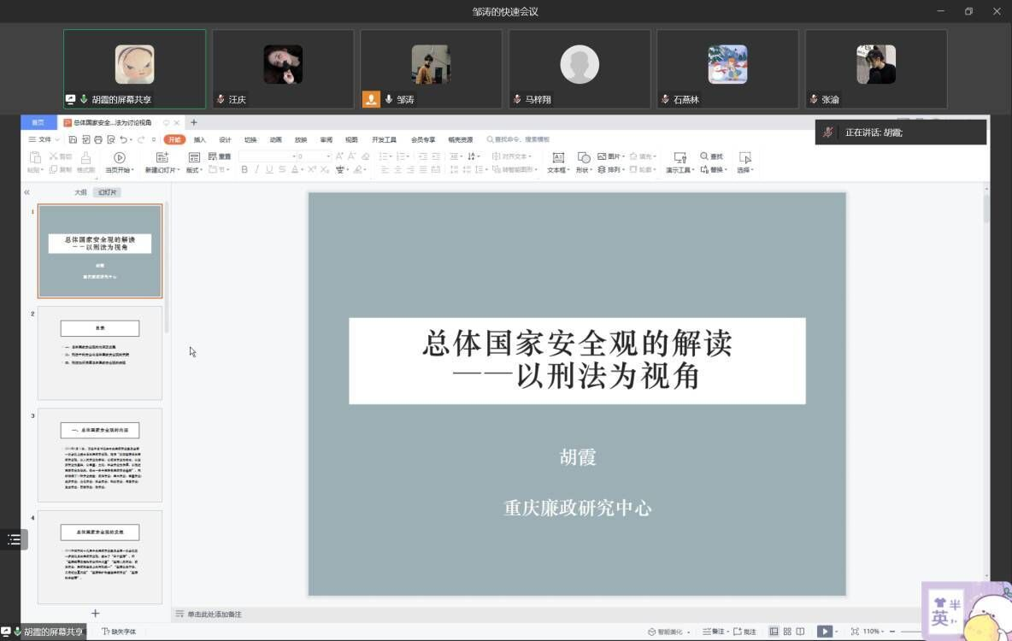
Task: Open the 文件 menu dropdown
Action: (44, 139)
